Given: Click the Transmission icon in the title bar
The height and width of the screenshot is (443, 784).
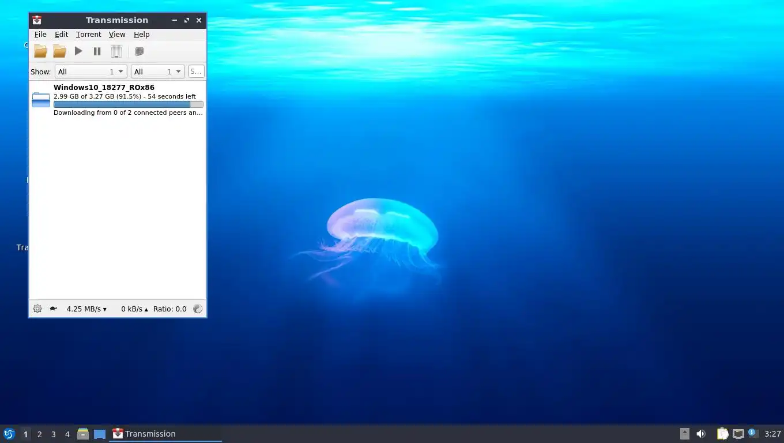Looking at the screenshot, I should tap(37, 20).
